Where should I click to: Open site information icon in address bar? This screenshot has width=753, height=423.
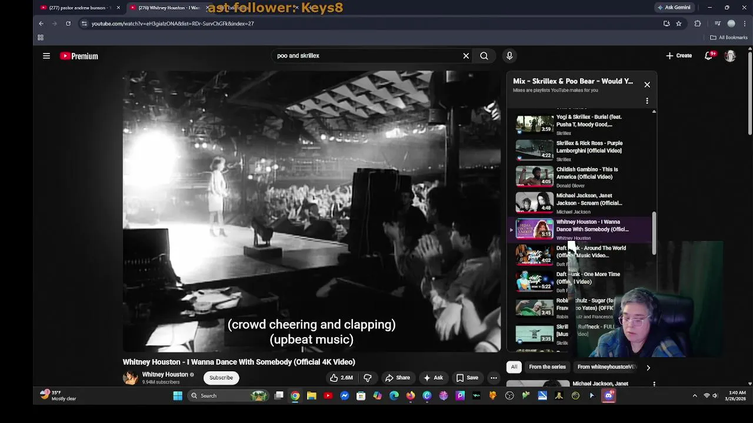[84, 23]
